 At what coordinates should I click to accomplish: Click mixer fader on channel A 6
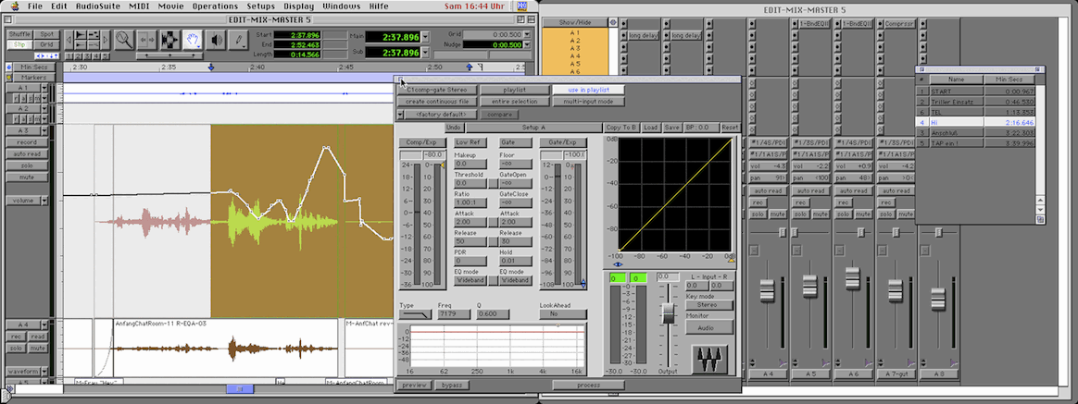853,278
